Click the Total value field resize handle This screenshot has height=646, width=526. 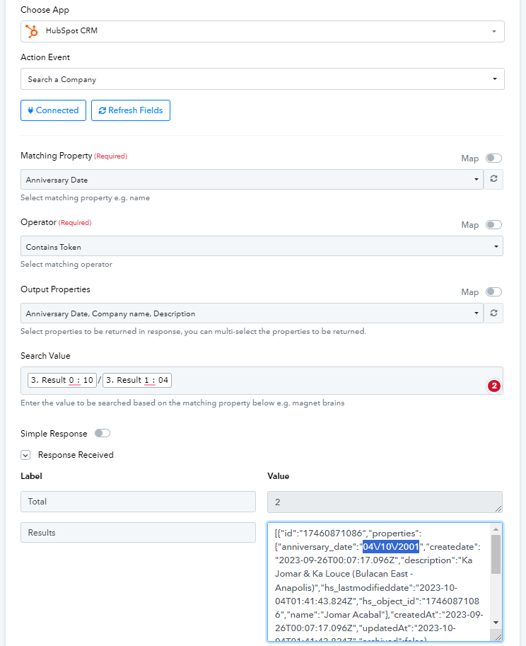click(x=498, y=509)
